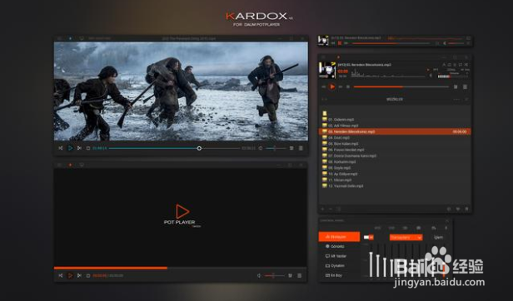Click the İşlem button in the equalizer
513x301 pixels.
(438, 237)
